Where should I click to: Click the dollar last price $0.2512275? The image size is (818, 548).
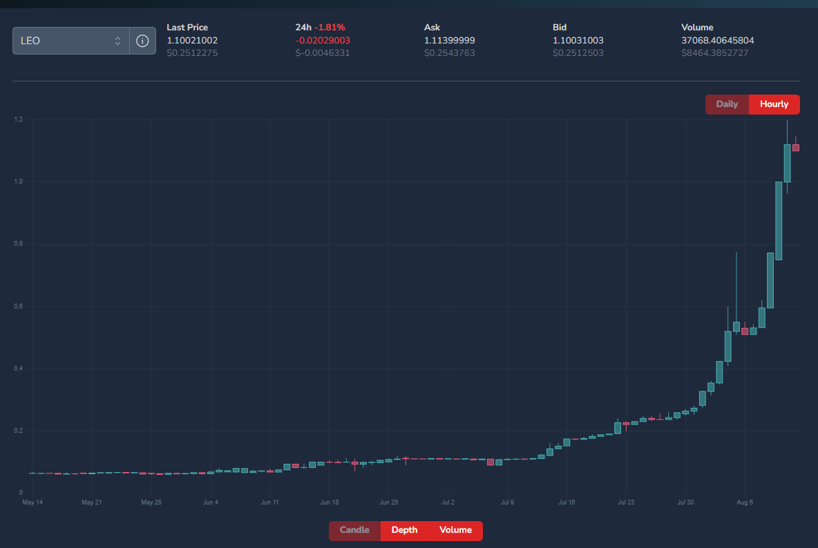(x=192, y=52)
